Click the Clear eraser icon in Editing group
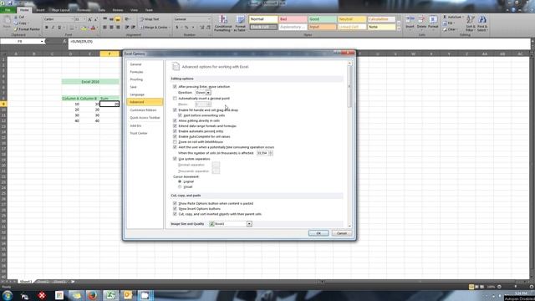The width and height of the screenshot is (535, 301). pos(445,29)
